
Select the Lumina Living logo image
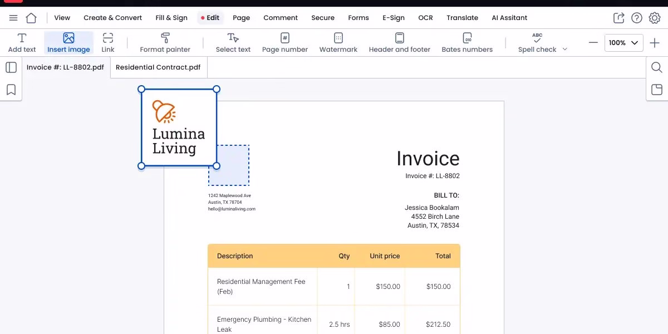click(179, 127)
